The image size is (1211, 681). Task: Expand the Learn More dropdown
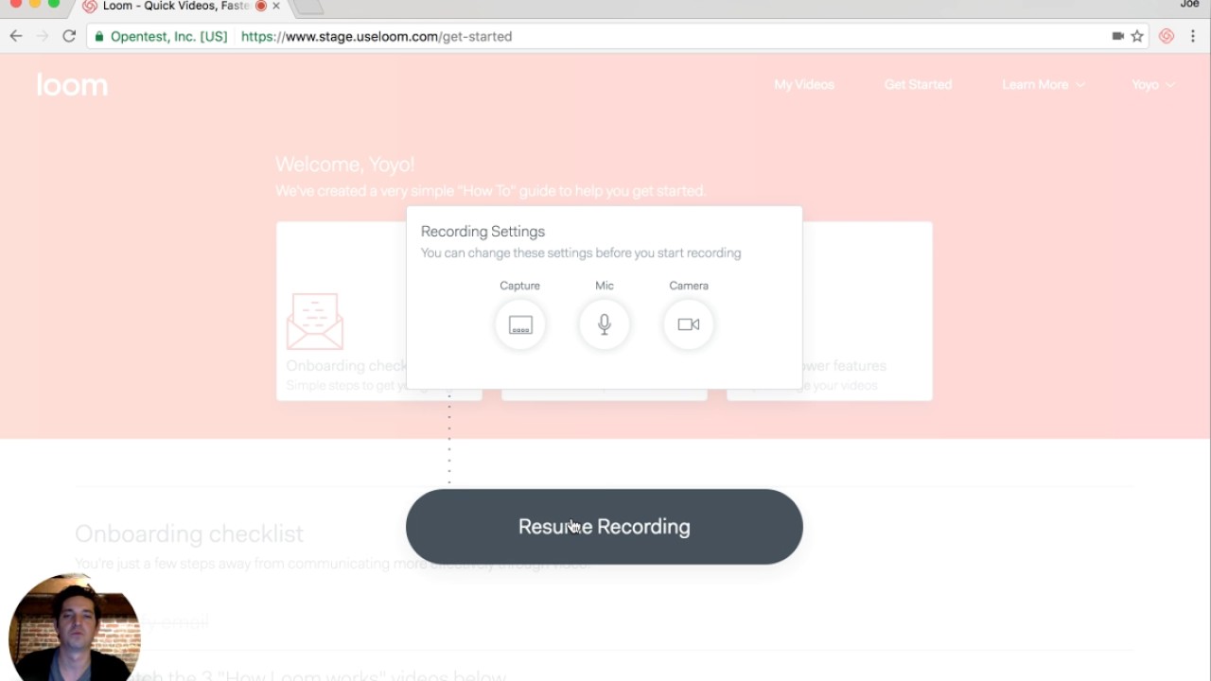[x=1043, y=84]
